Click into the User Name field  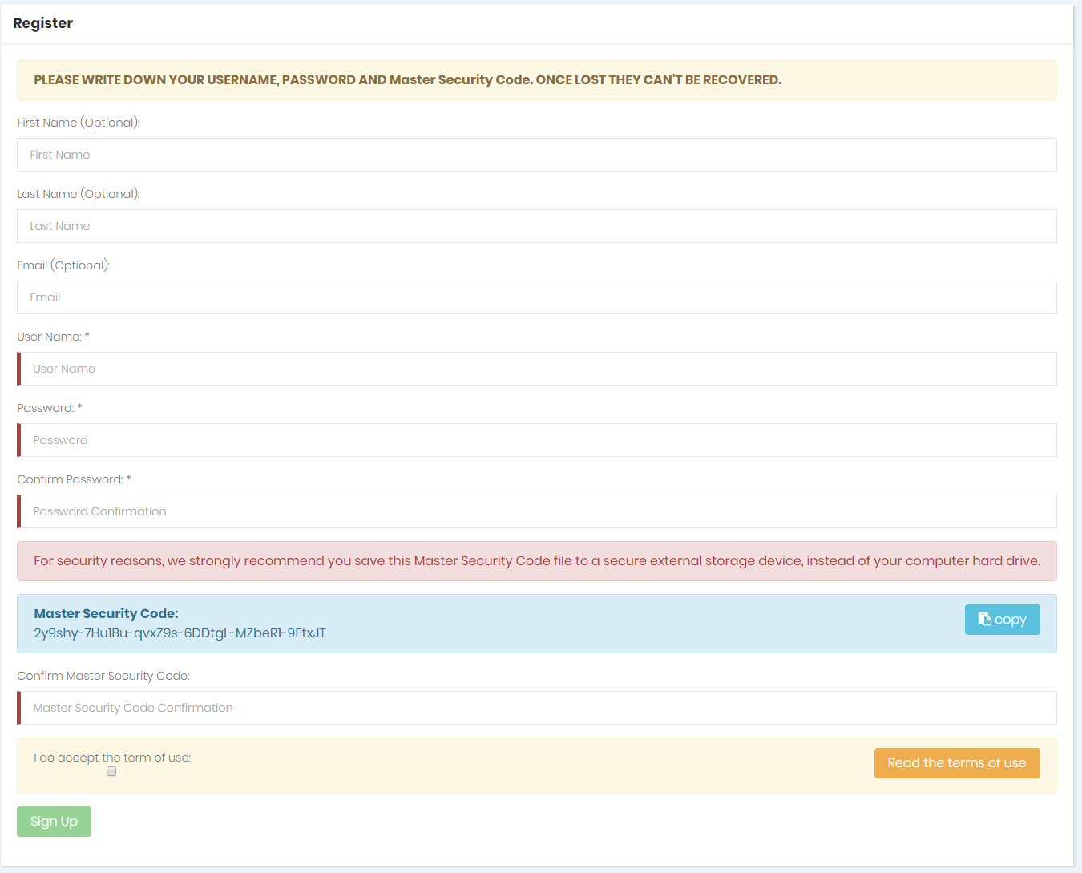pyautogui.click(x=536, y=369)
